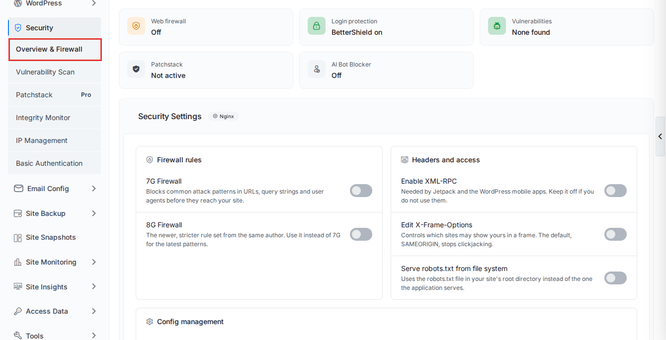Click the Tools wrench icon
Image resolution: width=666 pixels, height=340 pixels.
tap(18, 336)
